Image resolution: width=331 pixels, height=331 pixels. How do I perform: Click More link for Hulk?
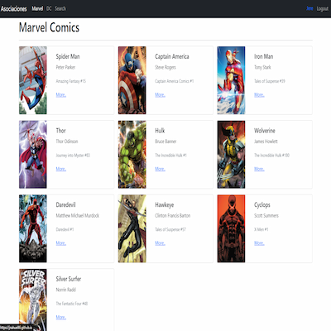(x=160, y=169)
